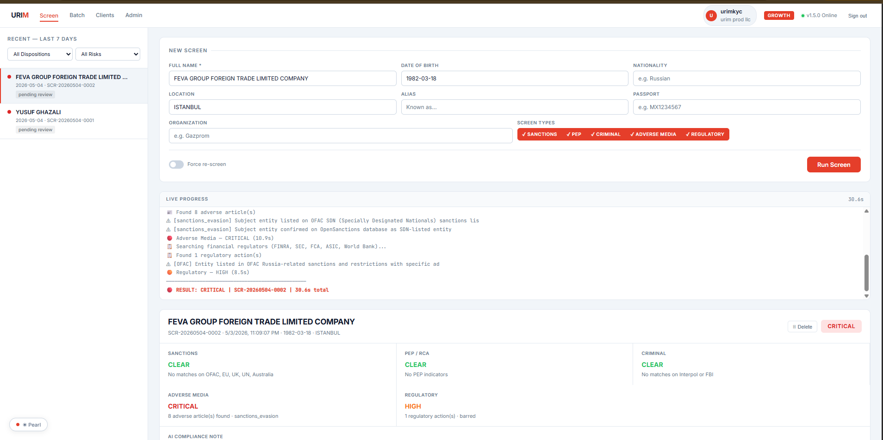The image size is (883, 440).
Task: Click SCR-20260504-0001 reference text
Action: [x=70, y=121]
